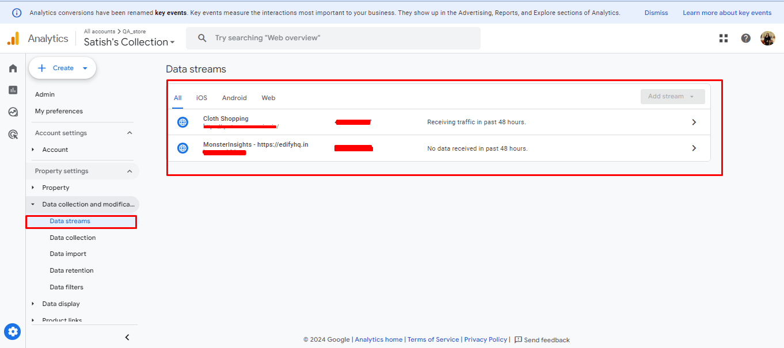Expand the Data display tree item
Viewport: 784px width, 348px height.
click(33, 304)
